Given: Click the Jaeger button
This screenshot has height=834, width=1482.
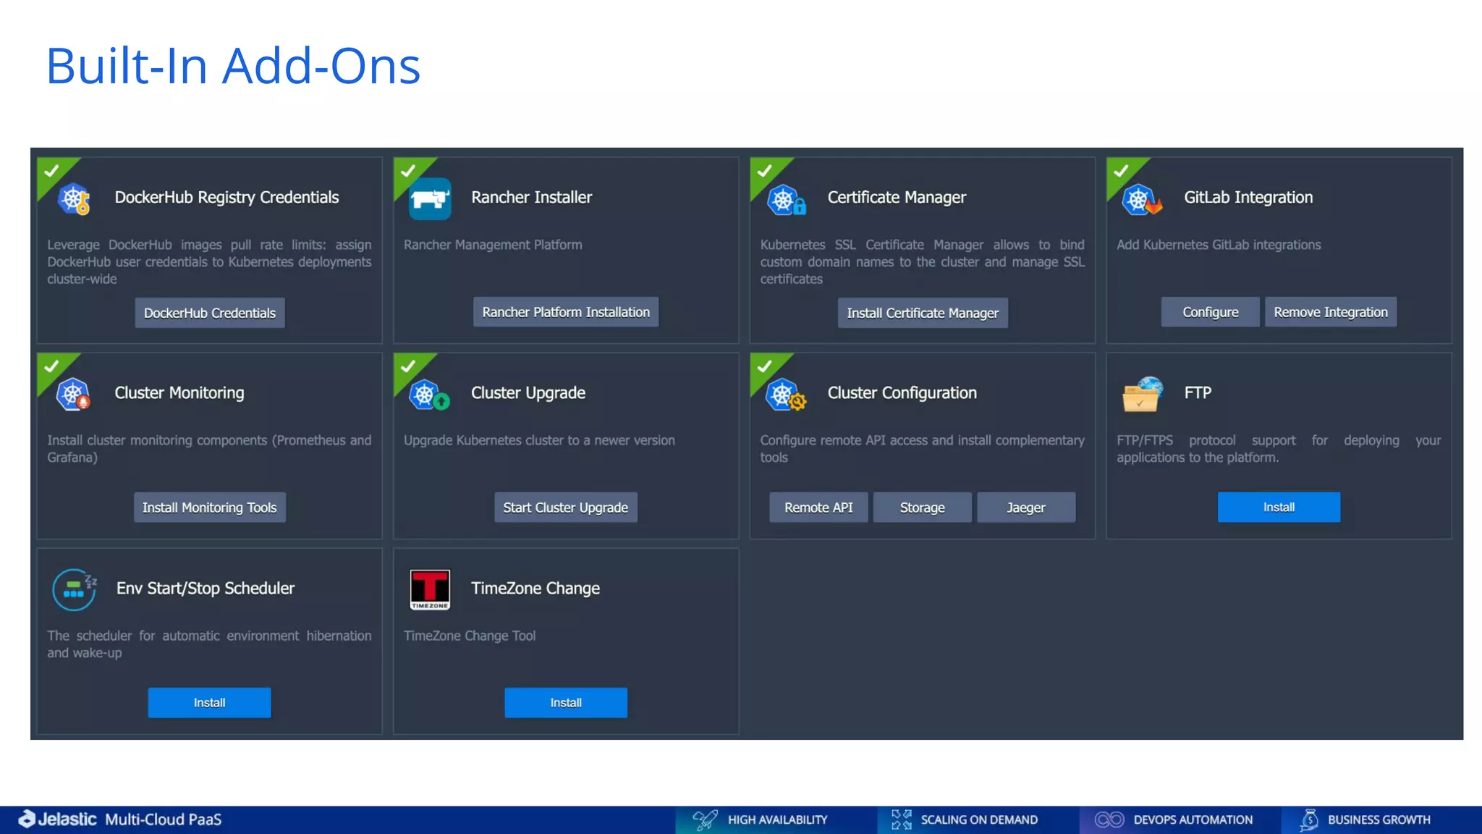Looking at the screenshot, I should point(1026,507).
